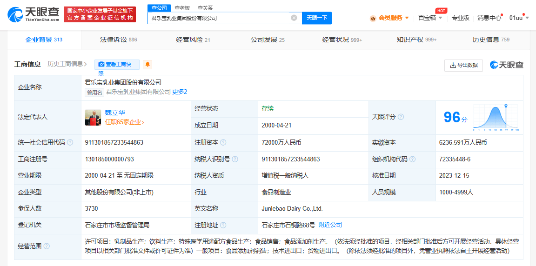Viewport: 536px width, 266px height.
Task: Click help icon next to 统一社会信用代码
Action: pyautogui.click(x=70, y=143)
